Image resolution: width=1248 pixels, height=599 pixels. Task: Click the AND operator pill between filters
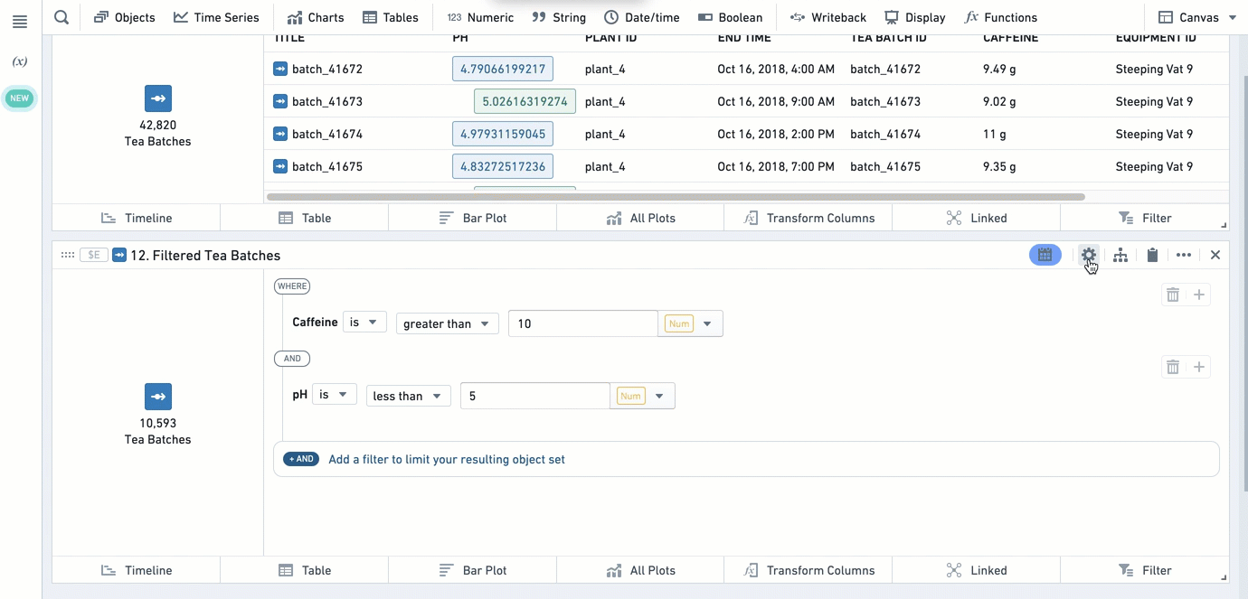coord(292,359)
